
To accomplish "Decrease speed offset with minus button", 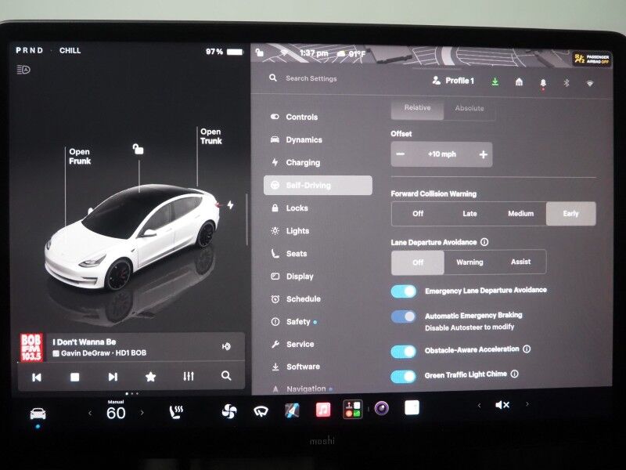I will click(x=401, y=154).
